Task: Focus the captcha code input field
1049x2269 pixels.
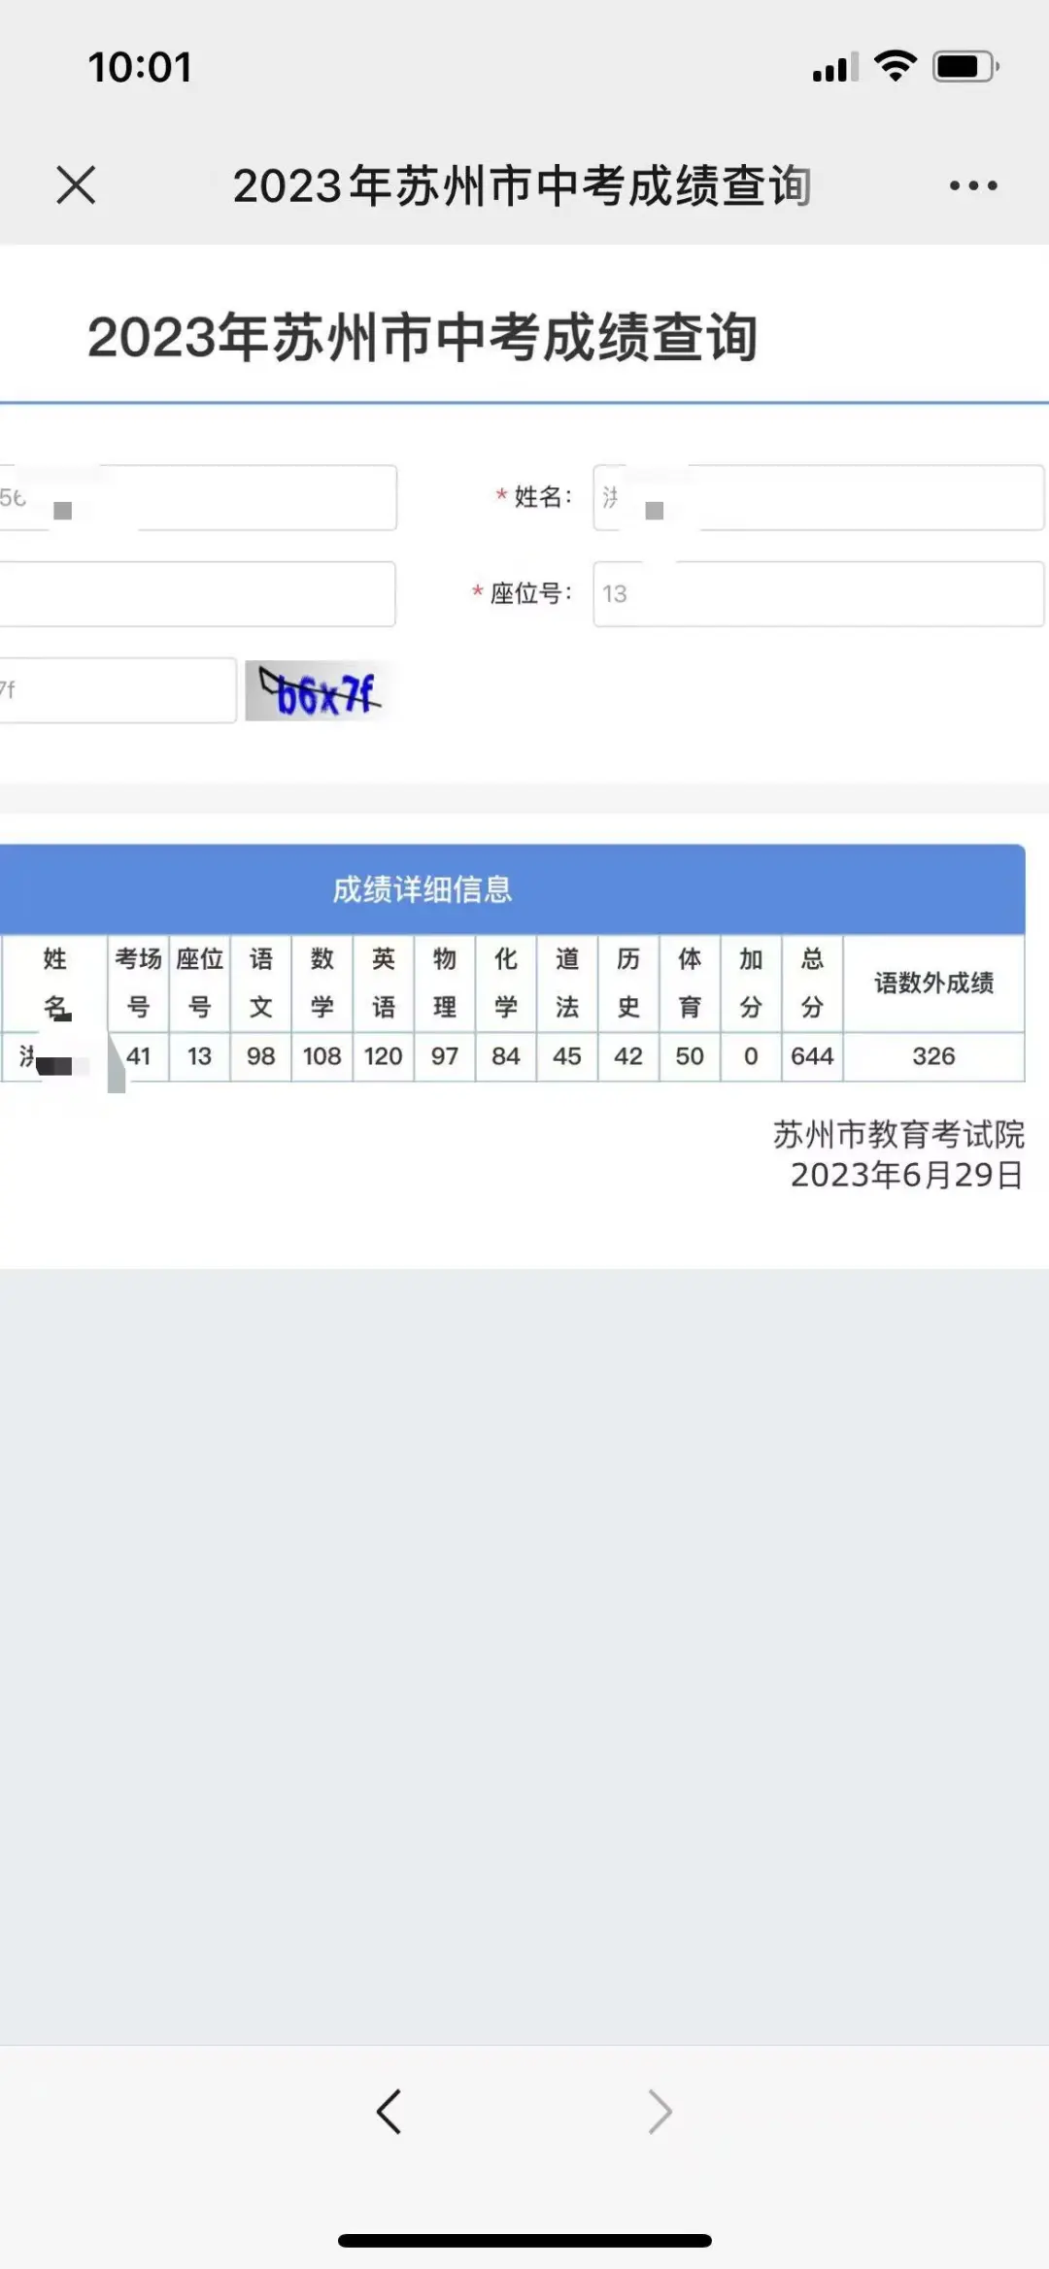Action: pos(118,690)
